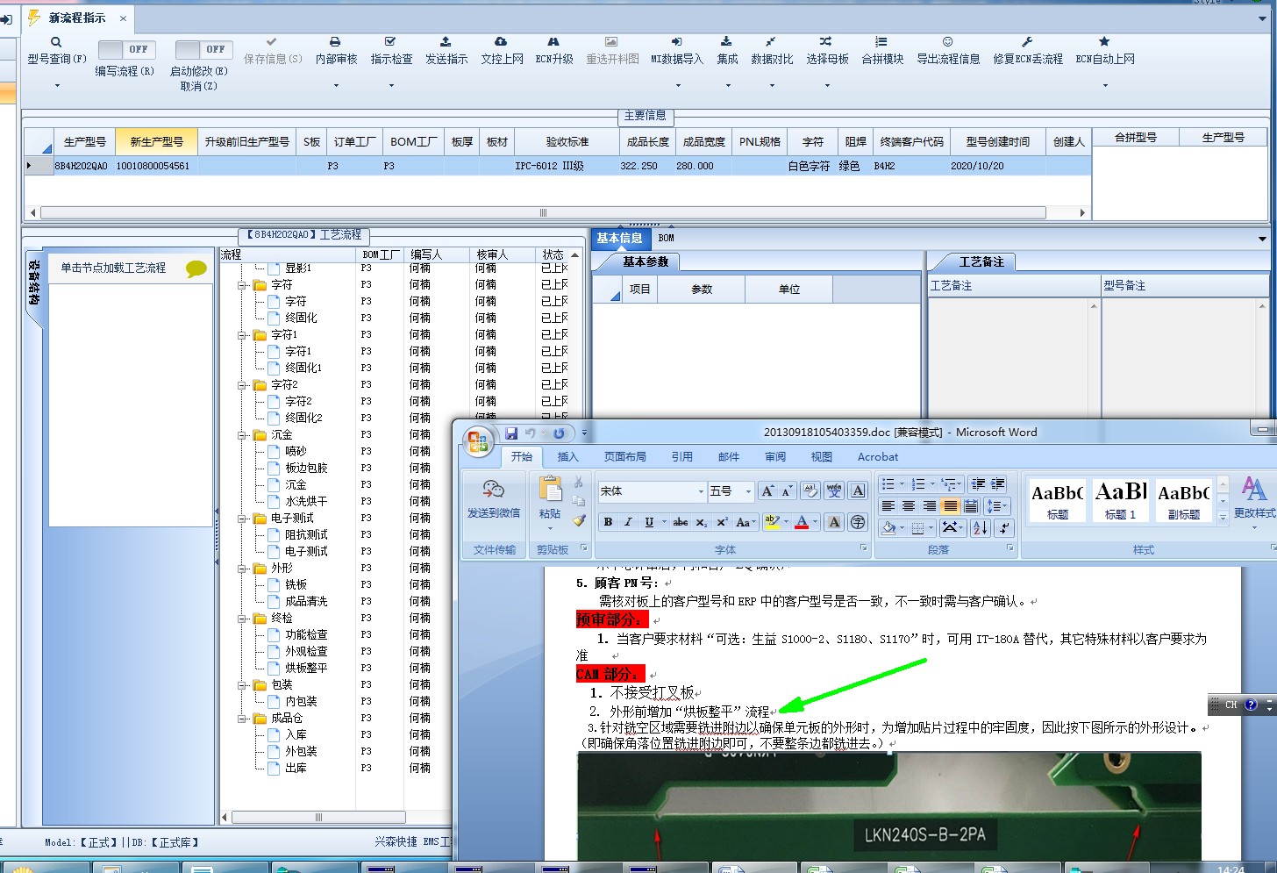
Task: Open the 宋体 font name dropdown
Action: coord(701,491)
